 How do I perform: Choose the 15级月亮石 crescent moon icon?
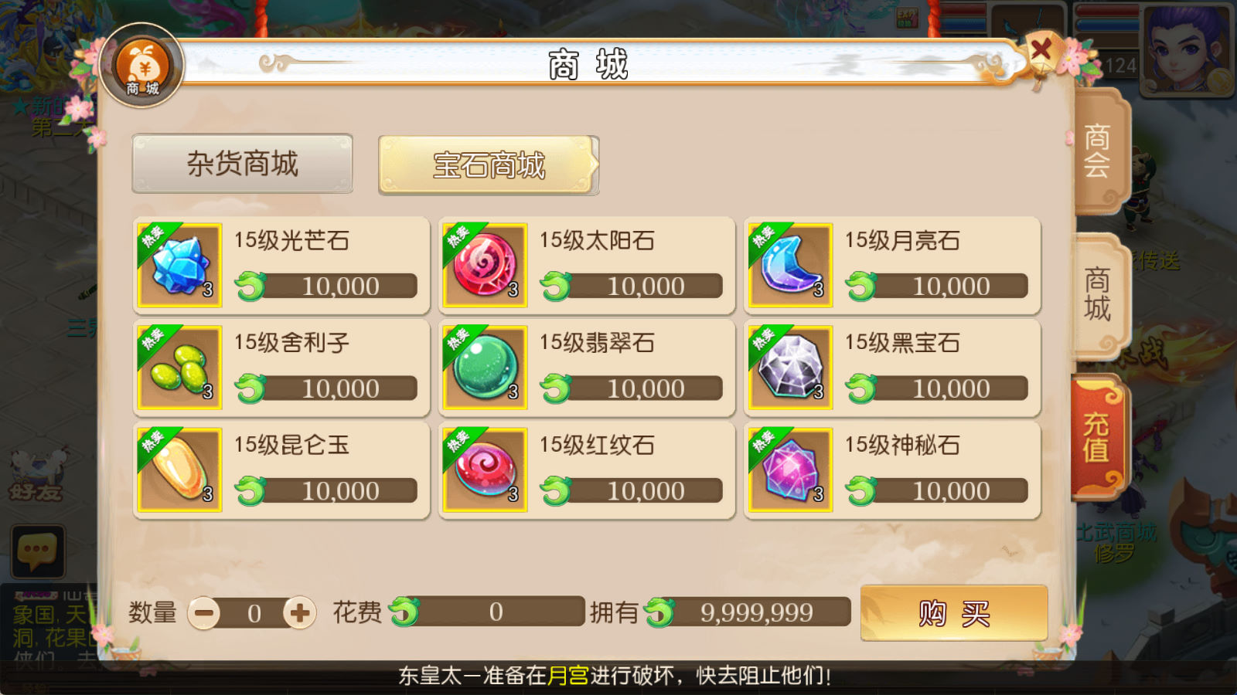coord(790,265)
